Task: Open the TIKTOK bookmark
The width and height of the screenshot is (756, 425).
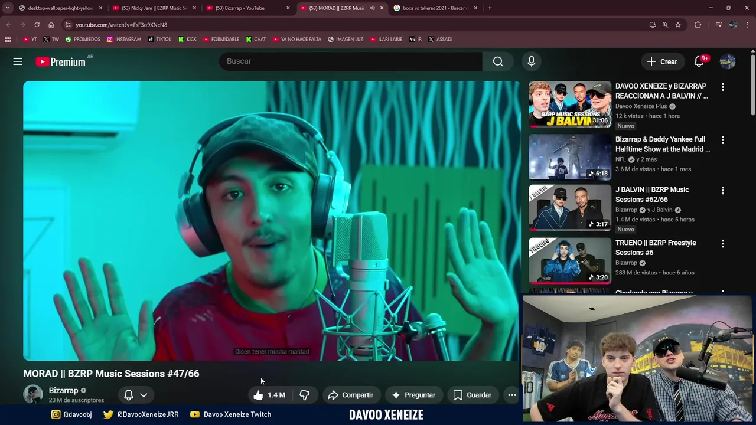Action: tap(159, 39)
